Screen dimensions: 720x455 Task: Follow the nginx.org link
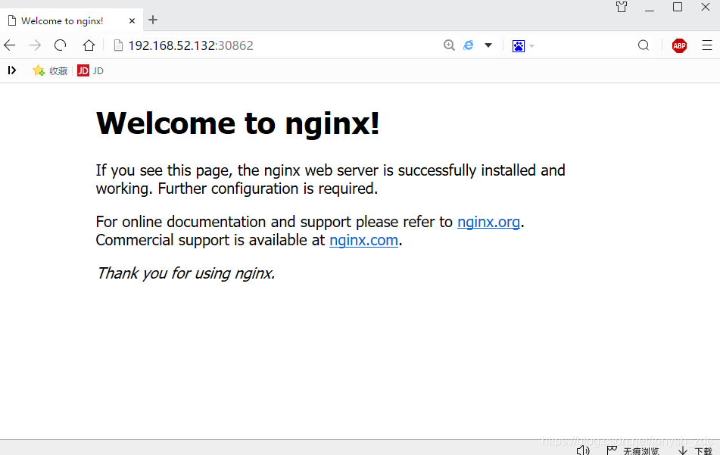pyautogui.click(x=488, y=223)
